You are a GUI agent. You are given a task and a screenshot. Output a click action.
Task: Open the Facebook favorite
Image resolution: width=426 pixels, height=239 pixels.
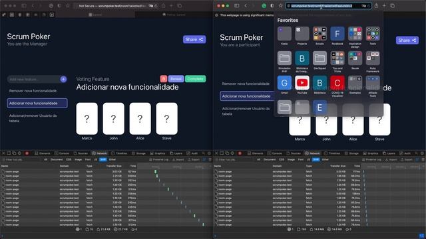pos(337,34)
